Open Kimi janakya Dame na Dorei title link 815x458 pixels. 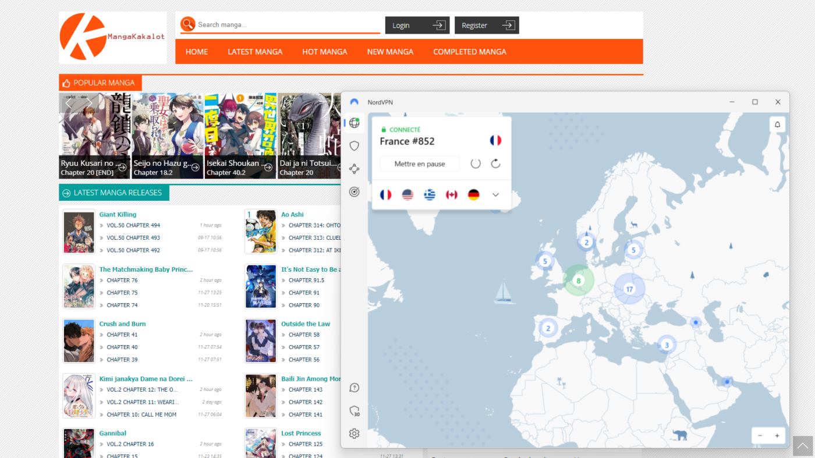146,379
